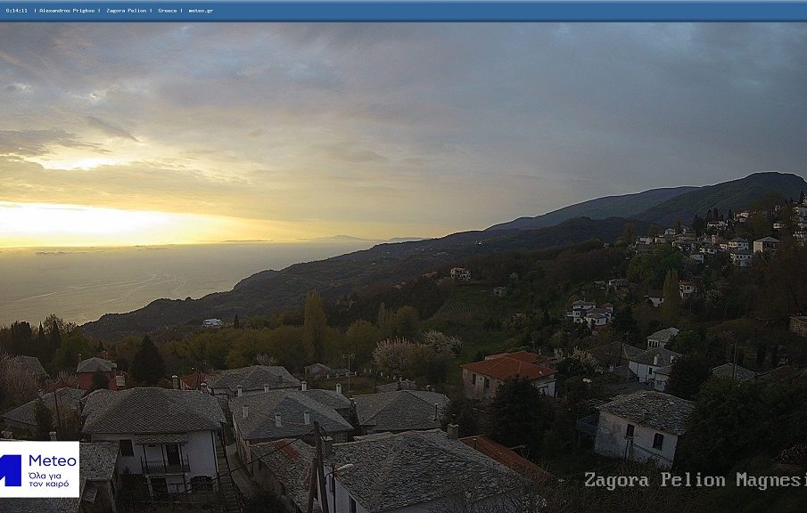807x513 pixels.
Task: Click the street lamp at bottom center
Action: [339, 469]
